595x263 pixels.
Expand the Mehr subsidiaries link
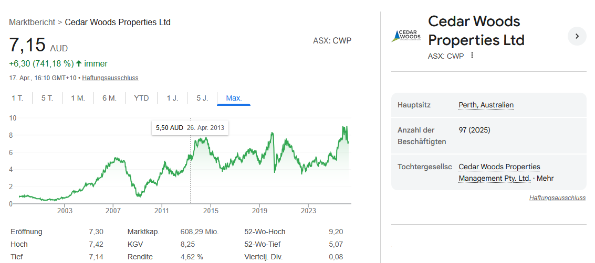545,178
